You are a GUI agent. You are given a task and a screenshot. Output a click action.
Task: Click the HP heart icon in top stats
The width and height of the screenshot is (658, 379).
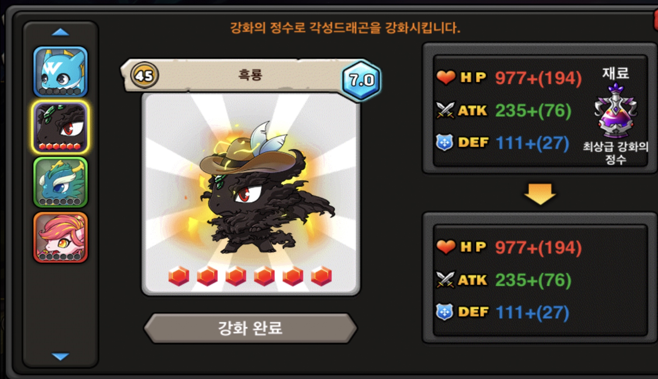(x=446, y=77)
